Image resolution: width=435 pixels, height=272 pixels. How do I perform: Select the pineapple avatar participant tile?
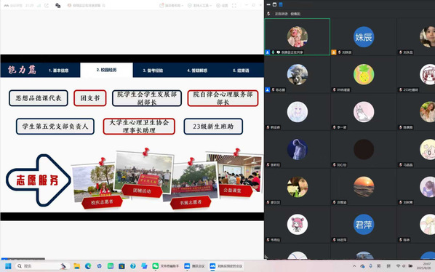click(364, 74)
